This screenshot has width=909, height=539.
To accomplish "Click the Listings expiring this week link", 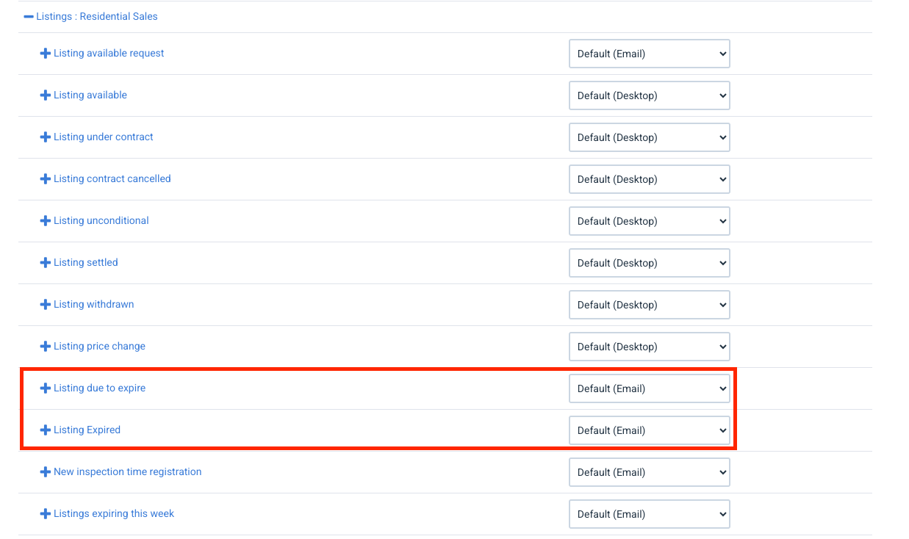I will [114, 514].
